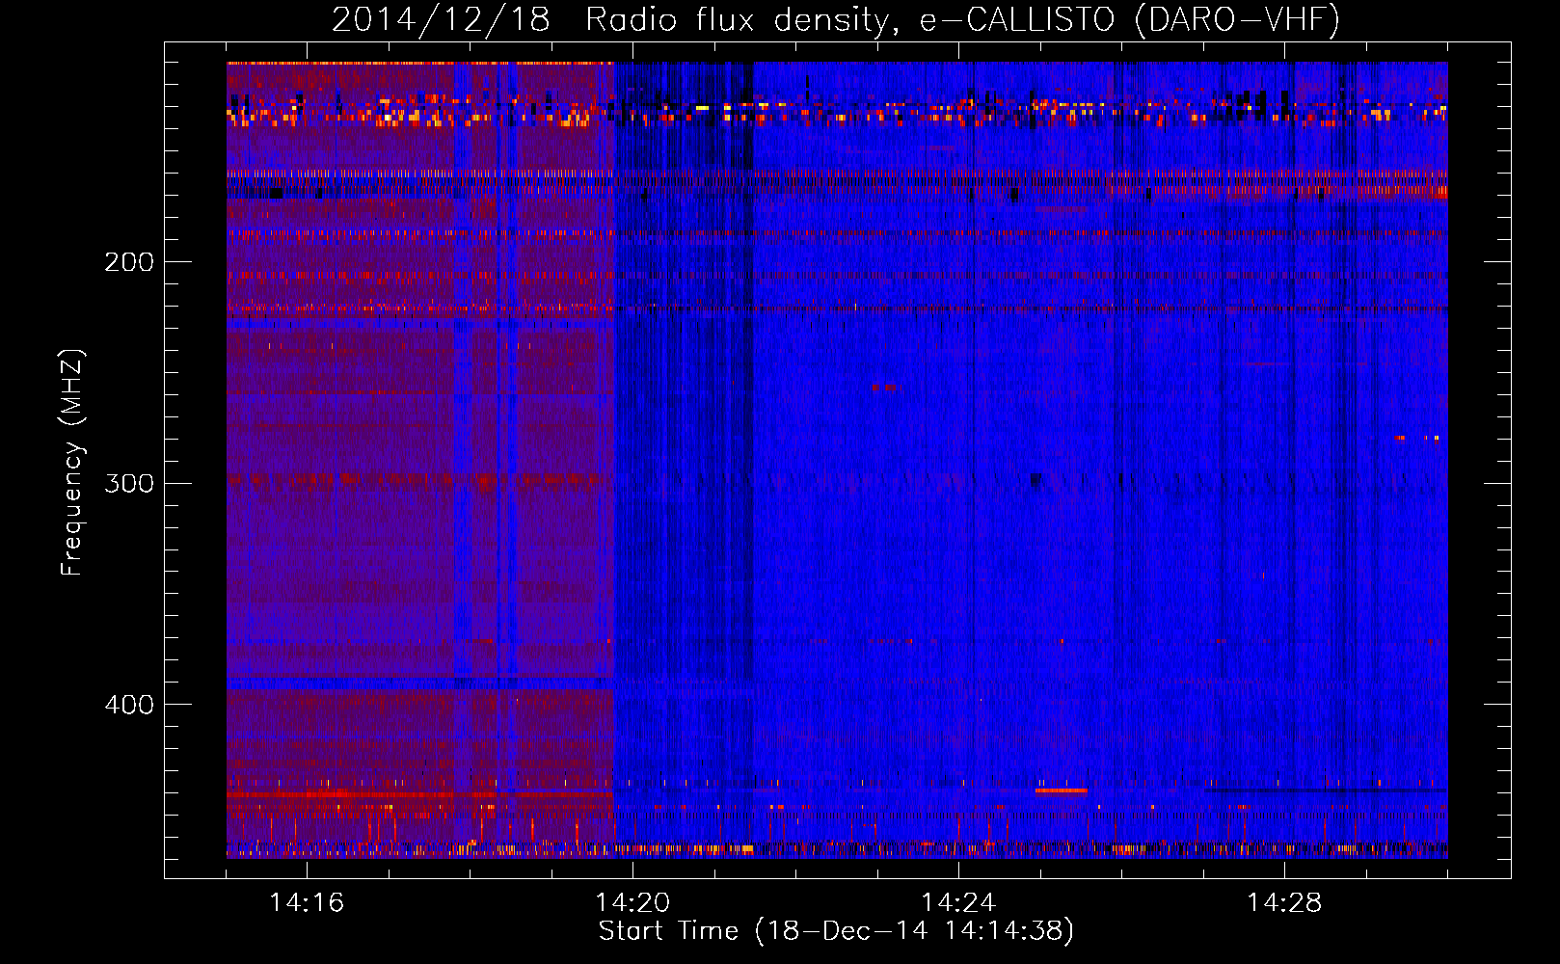This screenshot has width=1560, height=964.
Task: Click the 400 frequency tick label
Action: (x=129, y=705)
